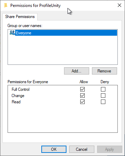Check Deny box for Change
This screenshot has height=156, width=125.
tap(103, 96)
